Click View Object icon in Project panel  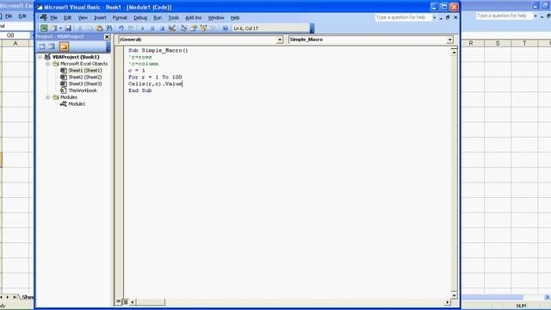pyautogui.click(x=52, y=46)
